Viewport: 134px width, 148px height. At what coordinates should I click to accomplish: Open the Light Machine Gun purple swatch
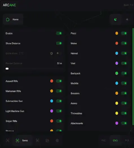[52, 111]
